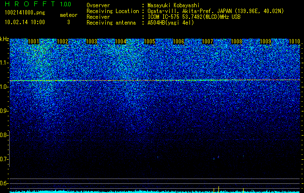Click the Ovserver field label
Image resolution: width=304 pixels, height=193 pixels.
point(98,6)
